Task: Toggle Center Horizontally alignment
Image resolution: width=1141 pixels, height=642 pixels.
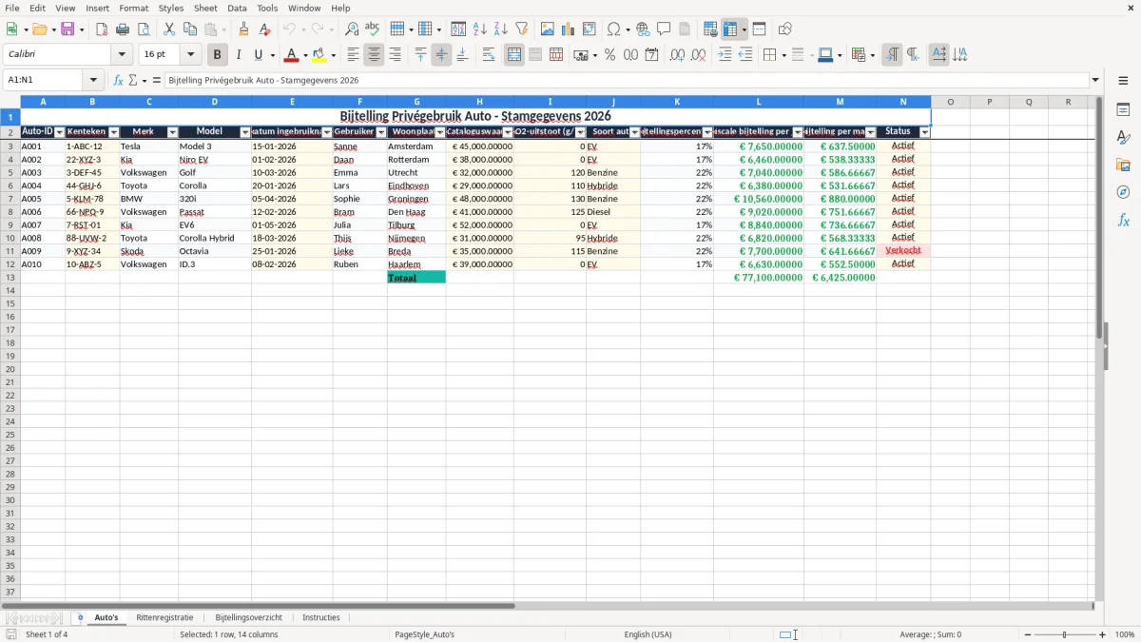Action: click(374, 55)
